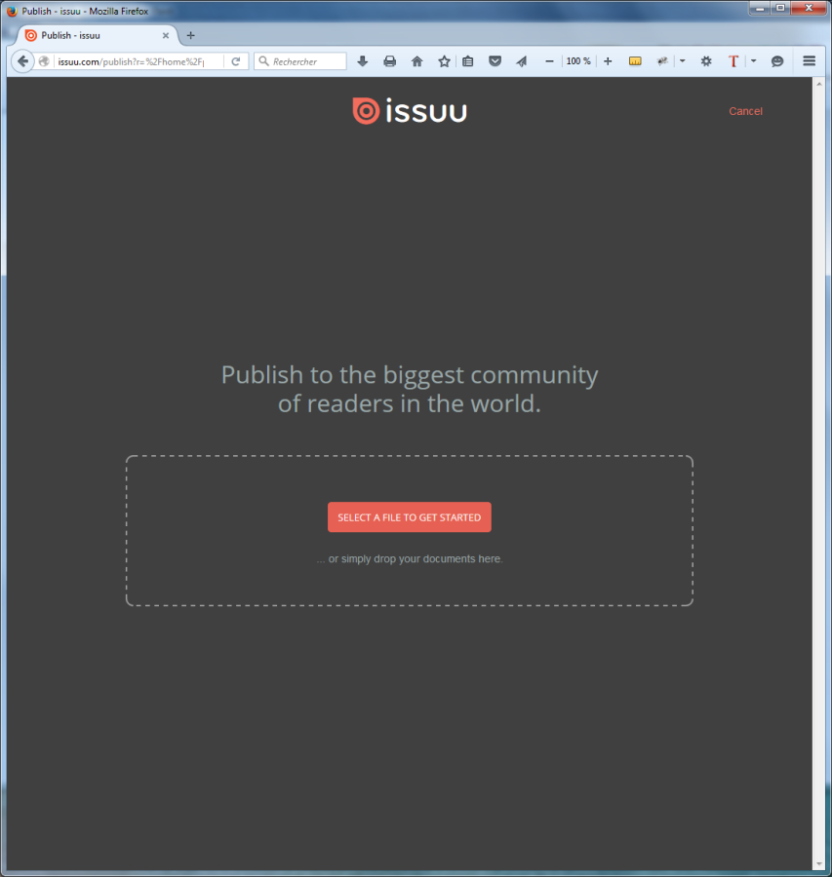Go back using the browser back arrow
Screen dimensions: 832x877
coord(22,61)
